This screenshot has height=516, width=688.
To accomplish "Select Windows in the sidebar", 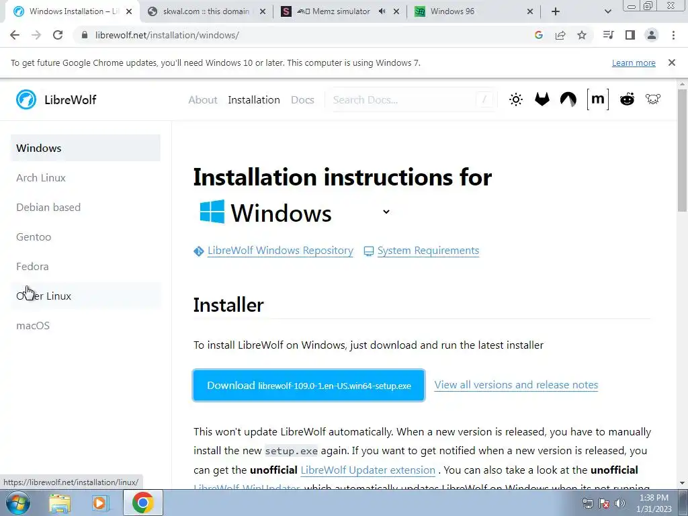I will (85, 148).
